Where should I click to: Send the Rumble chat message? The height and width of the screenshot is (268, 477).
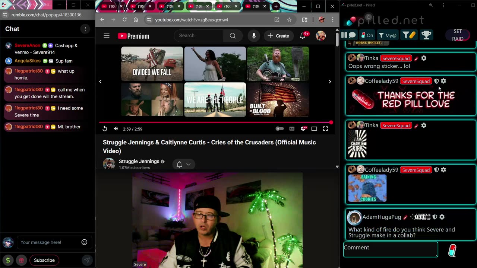pos(87,260)
